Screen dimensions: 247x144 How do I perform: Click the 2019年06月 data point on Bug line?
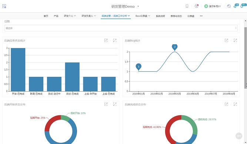tap(193, 72)
